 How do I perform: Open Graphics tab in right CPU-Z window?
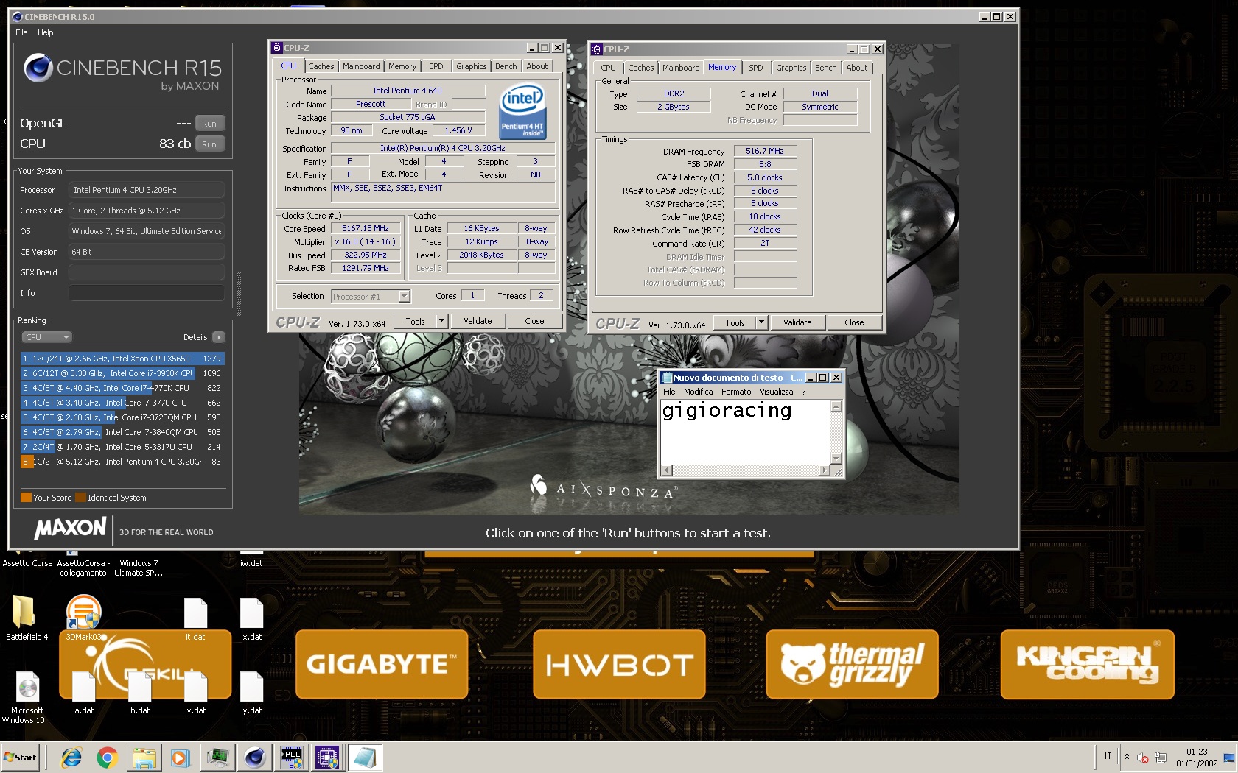point(791,68)
